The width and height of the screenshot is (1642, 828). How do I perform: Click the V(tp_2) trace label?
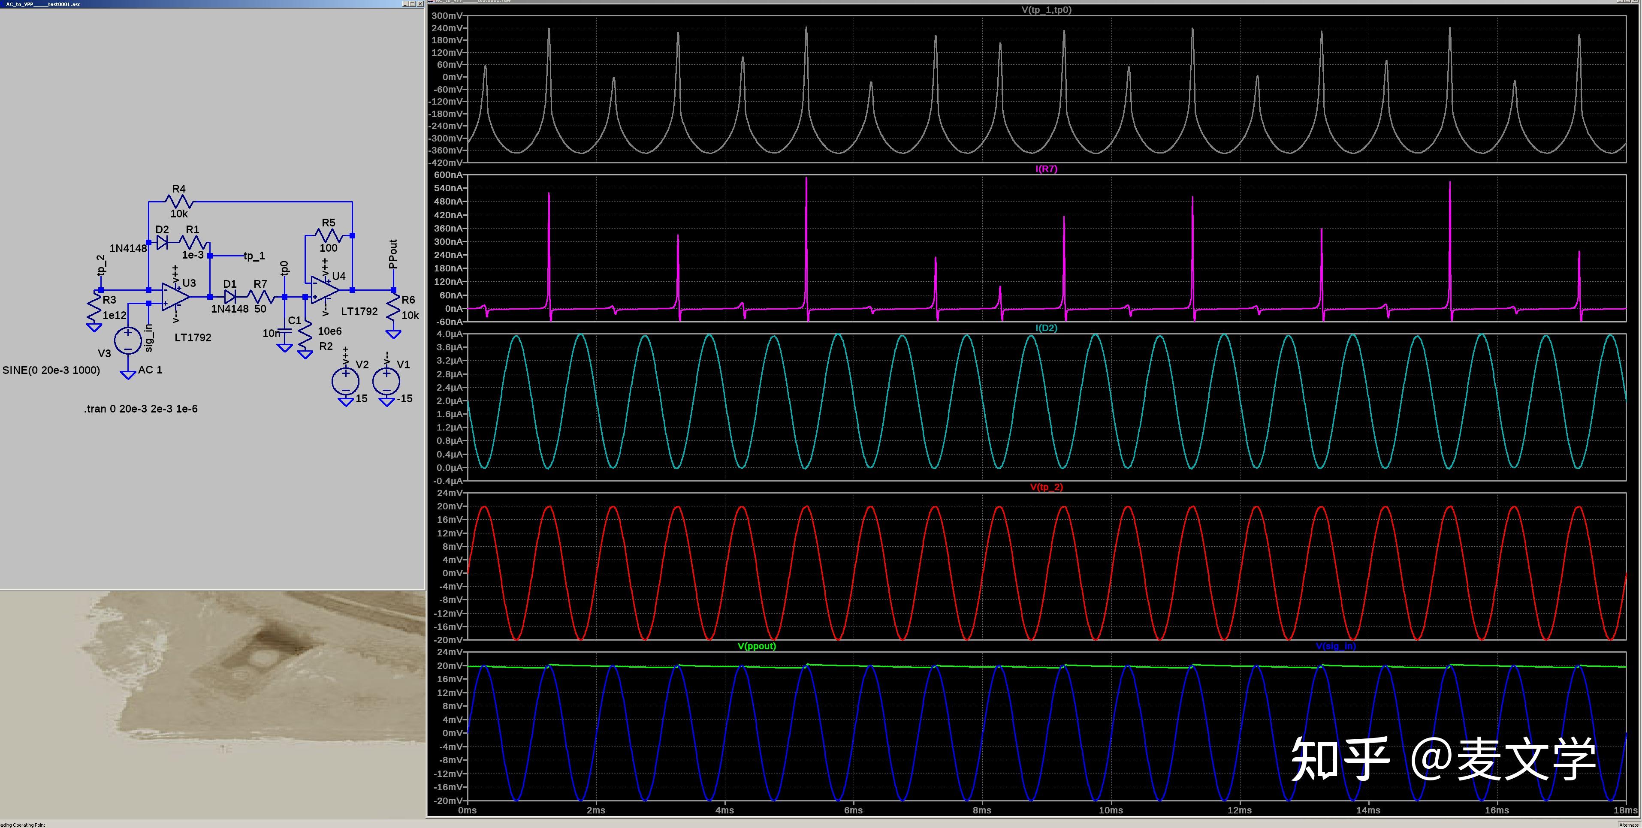[1046, 487]
